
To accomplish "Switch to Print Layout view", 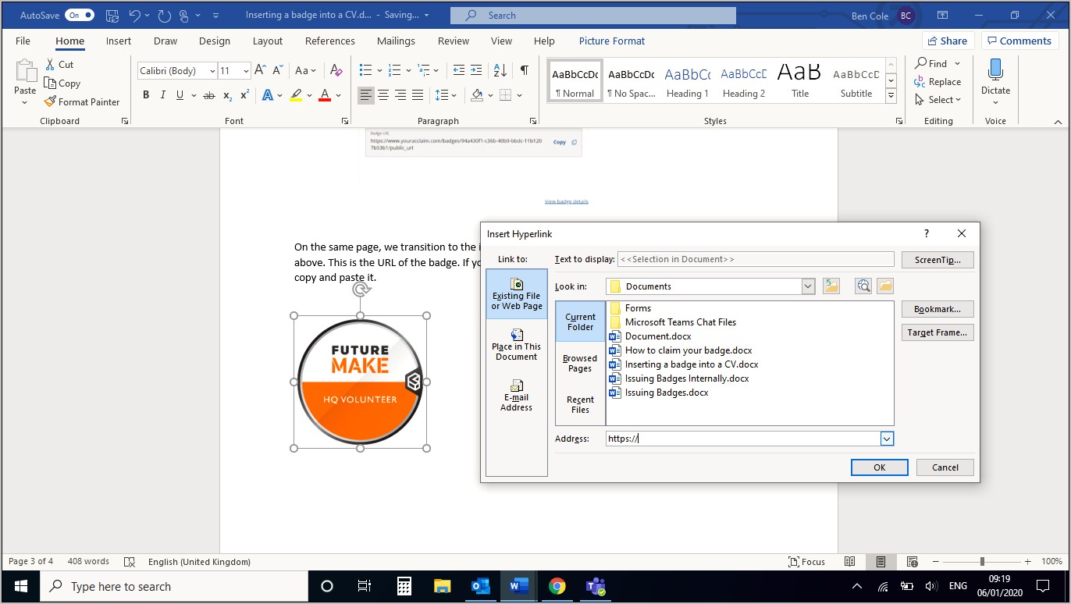I will [881, 561].
